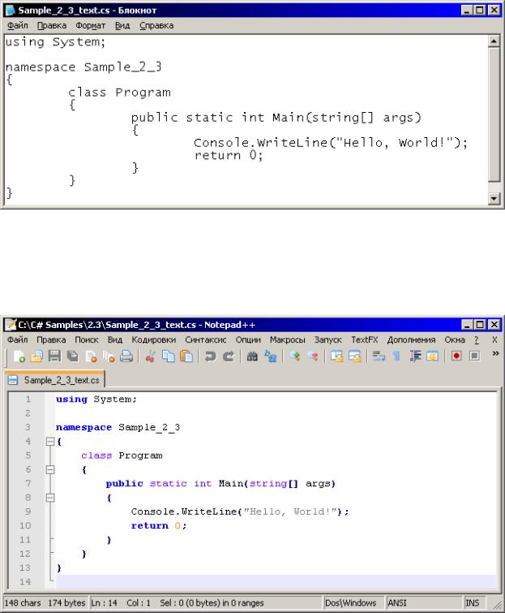
Task: Click the Find binoculars icon
Action: pos(252,356)
